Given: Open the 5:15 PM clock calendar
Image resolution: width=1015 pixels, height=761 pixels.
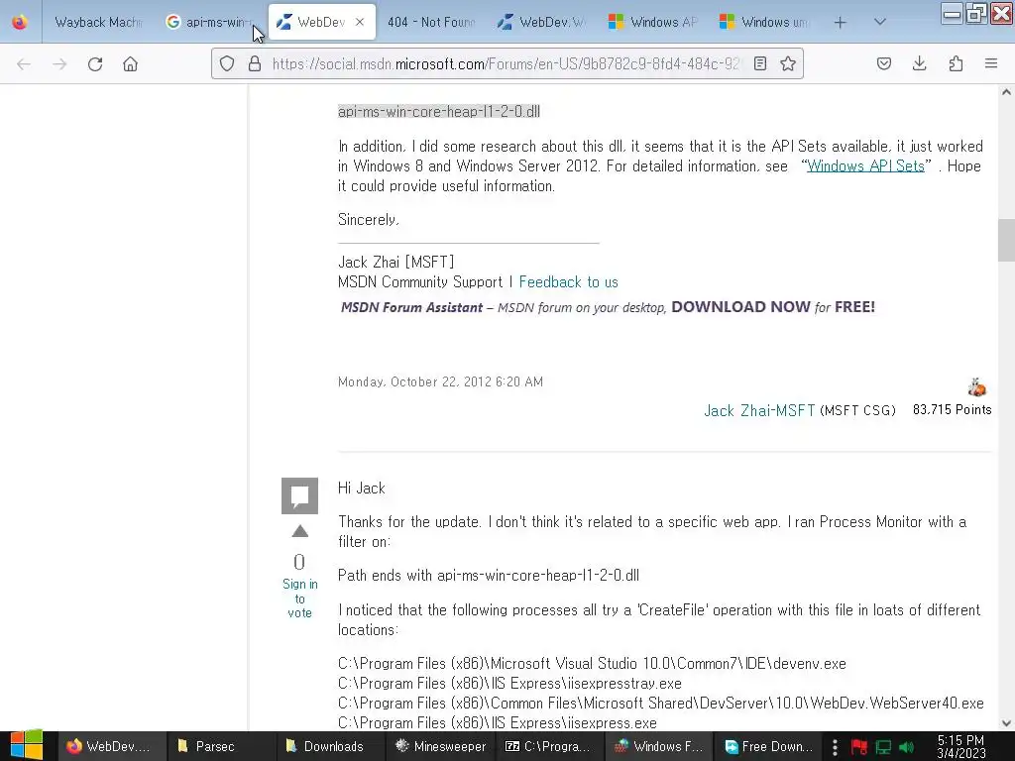Looking at the screenshot, I should tap(961, 747).
